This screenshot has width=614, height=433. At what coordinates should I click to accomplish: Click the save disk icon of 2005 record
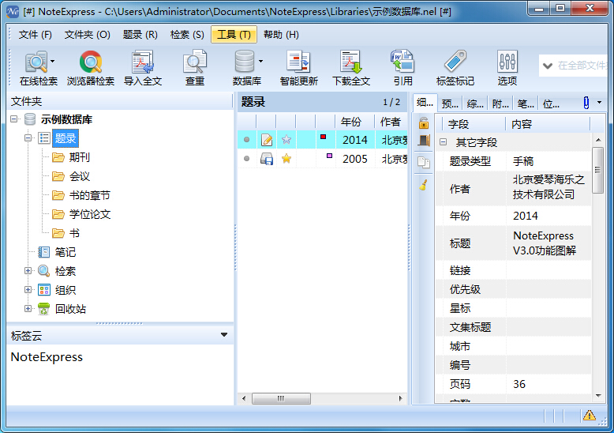click(267, 159)
